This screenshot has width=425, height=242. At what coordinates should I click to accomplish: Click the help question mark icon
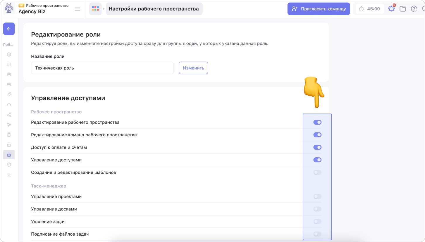pos(414,9)
